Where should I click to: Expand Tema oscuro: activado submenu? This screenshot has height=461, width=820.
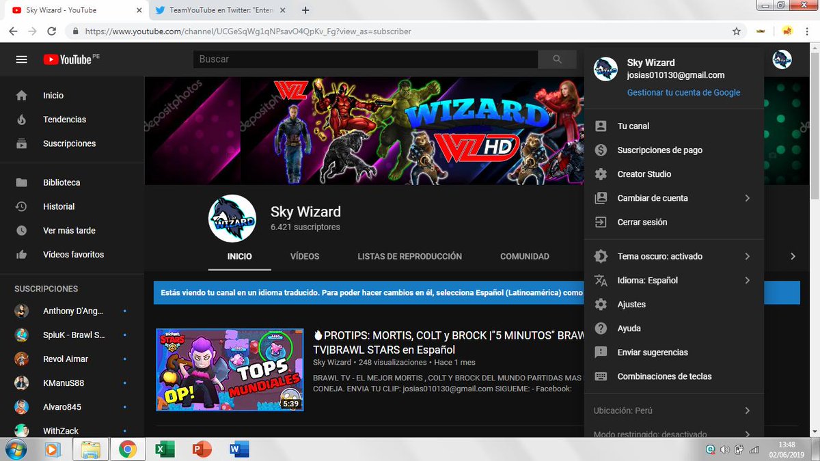(747, 256)
